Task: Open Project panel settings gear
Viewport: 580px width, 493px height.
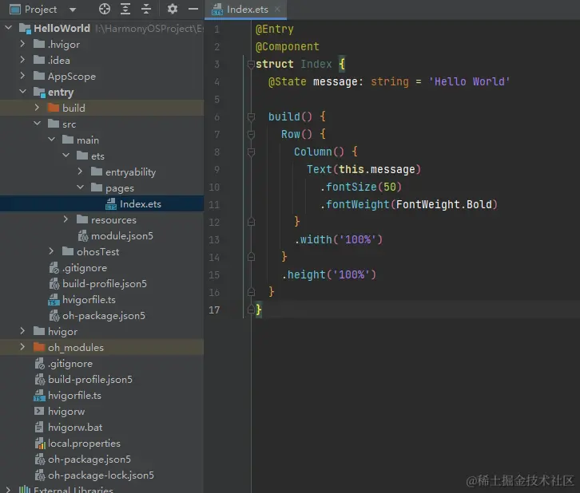Action: point(173,9)
